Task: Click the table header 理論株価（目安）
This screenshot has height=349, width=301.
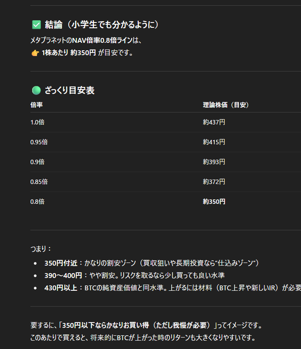Action: tap(226, 105)
